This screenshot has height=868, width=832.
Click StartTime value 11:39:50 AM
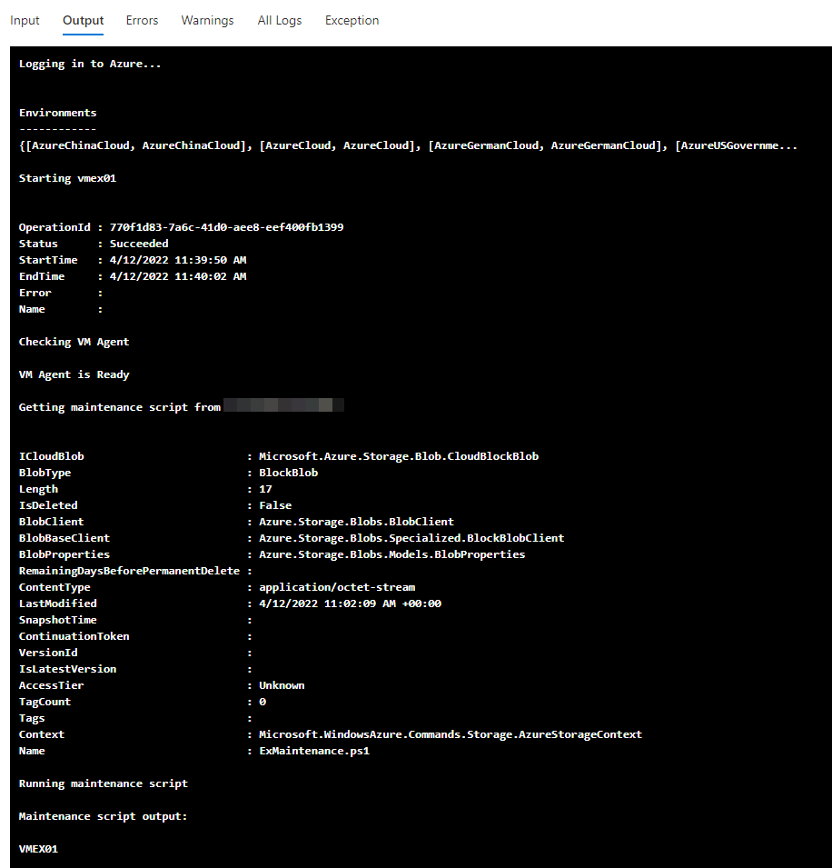pos(178,260)
